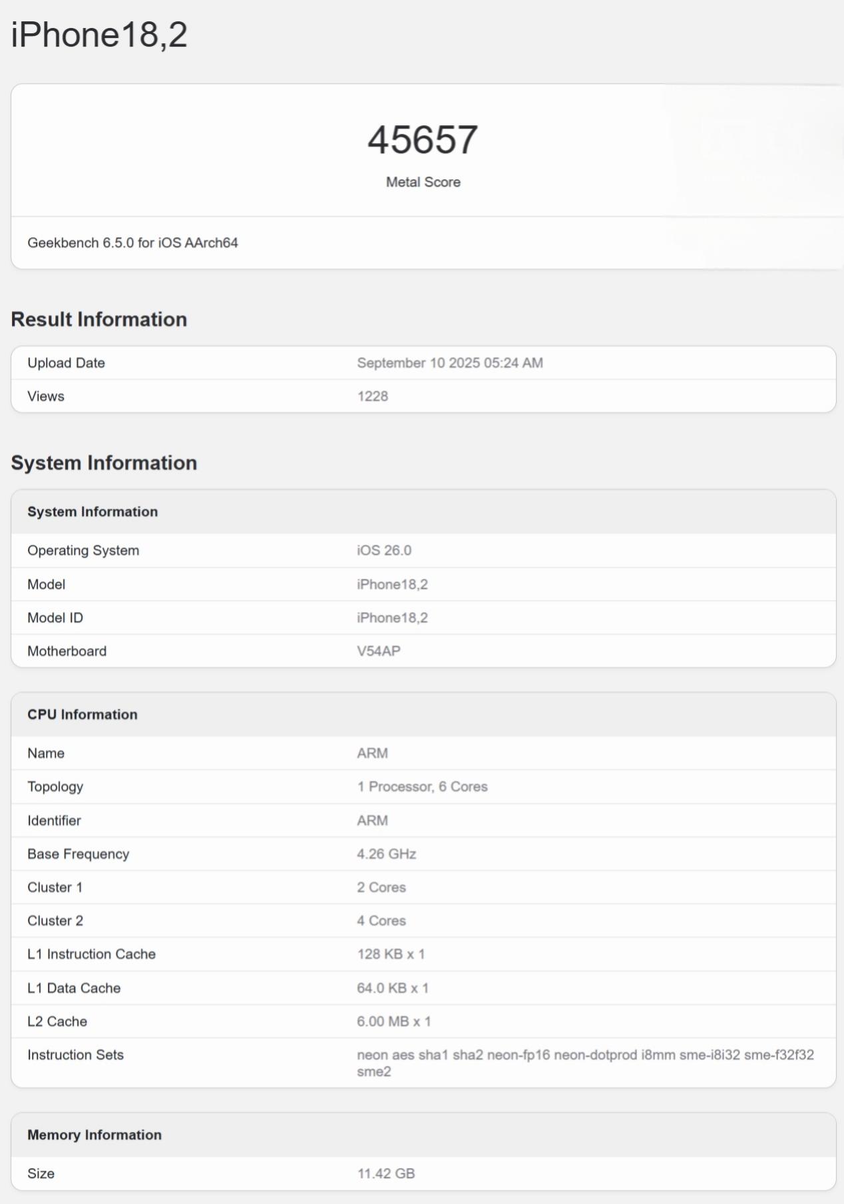The width and height of the screenshot is (844, 1204).
Task: Select the Topology value 1 Processor, 6 Cores
Action: 422,786
